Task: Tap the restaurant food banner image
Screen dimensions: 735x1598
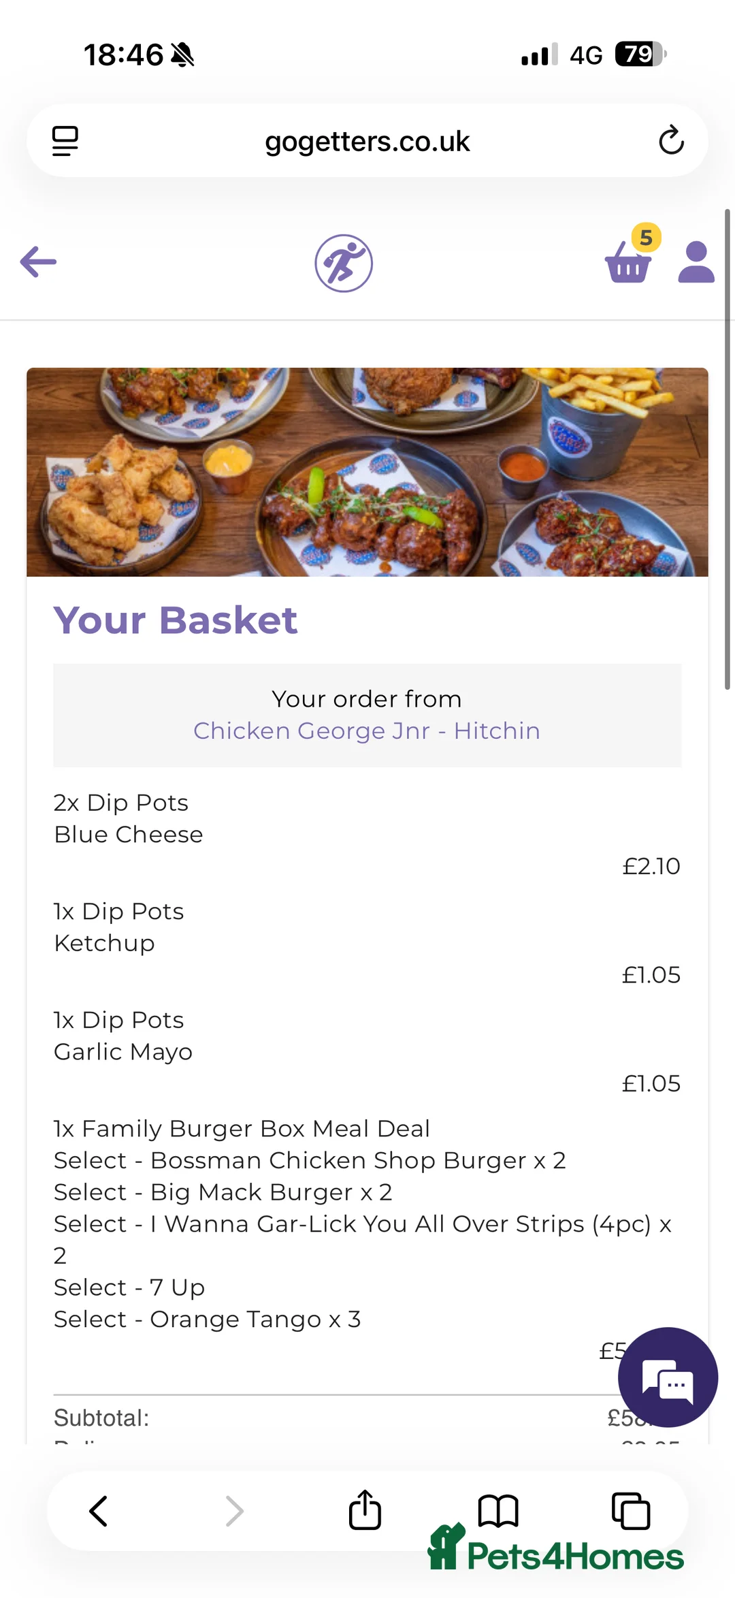Action: 367,472
